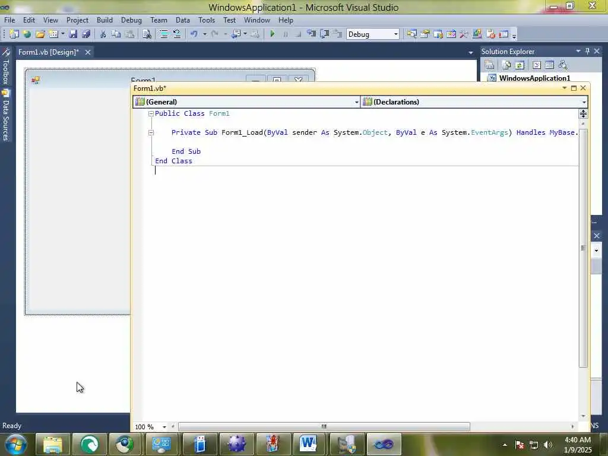Click View Designer icon in Solution Explorer

(x=549, y=65)
